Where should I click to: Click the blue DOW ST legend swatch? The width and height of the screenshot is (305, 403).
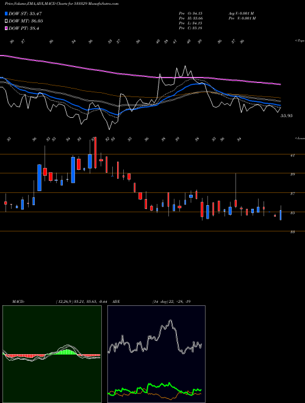[x=6, y=13]
